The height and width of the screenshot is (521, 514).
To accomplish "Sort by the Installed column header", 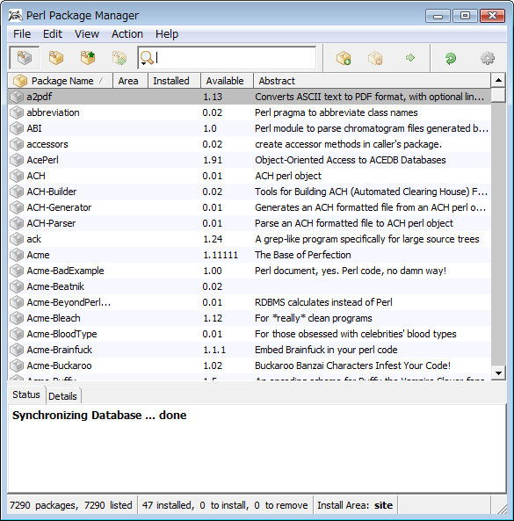I will point(174,81).
